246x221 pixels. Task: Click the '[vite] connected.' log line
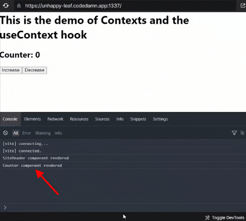point(123,151)
